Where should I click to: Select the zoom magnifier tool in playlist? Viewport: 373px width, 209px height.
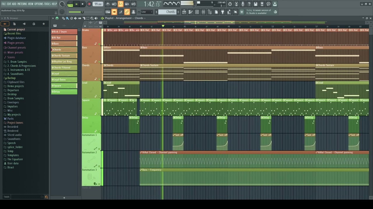pyautogui.click(x=92, y=18)
